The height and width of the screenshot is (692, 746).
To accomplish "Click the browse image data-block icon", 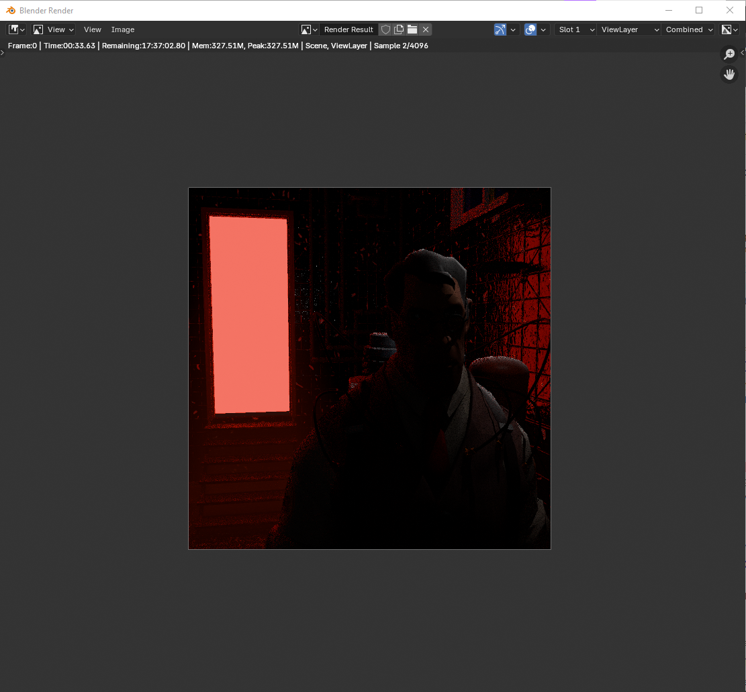I will tap(305, 30).
